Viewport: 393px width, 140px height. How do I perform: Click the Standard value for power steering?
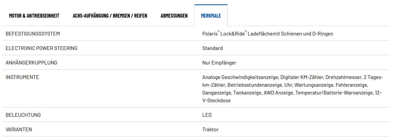coord(212,48)
